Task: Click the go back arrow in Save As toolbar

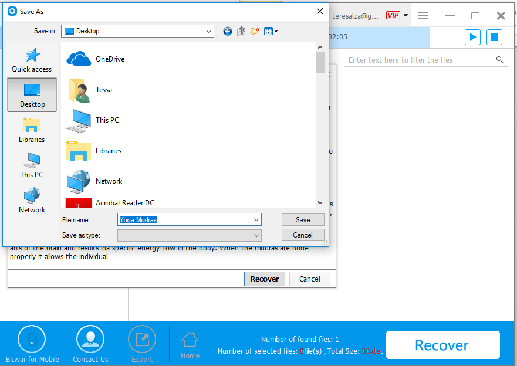Action: point(228,31)
